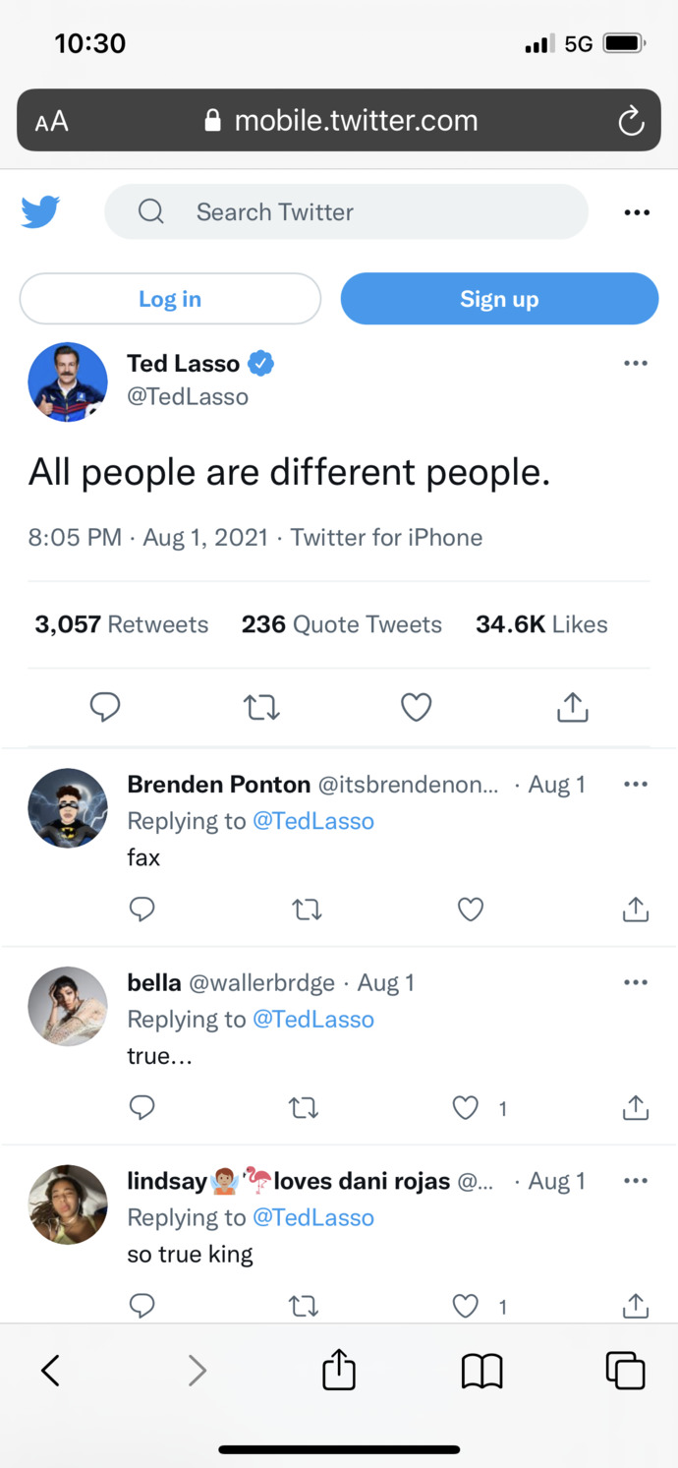Open more options menu on Ted Lasso's tweet
The height and width of the screenshot is (1468, 678).
point(636,364)
